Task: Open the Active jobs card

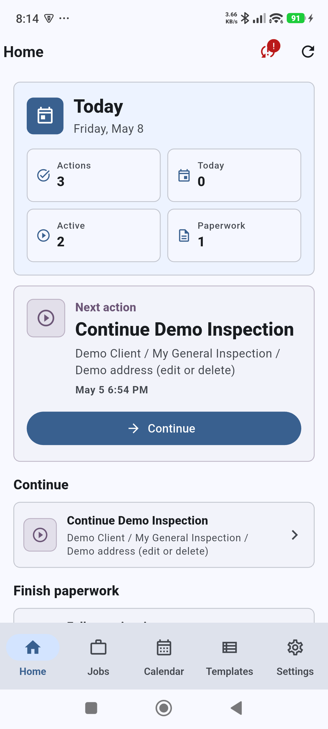Action: 94,235
